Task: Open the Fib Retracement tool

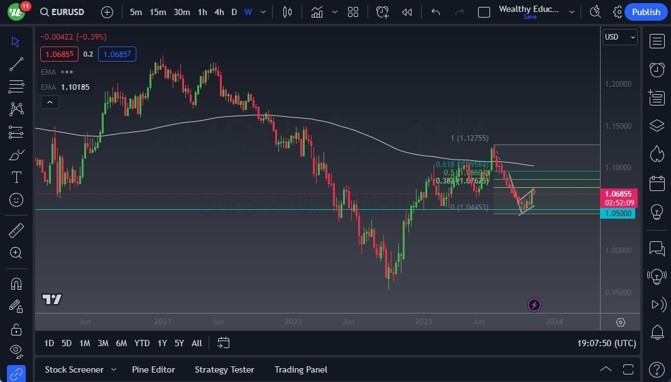Action: [16, 86]
